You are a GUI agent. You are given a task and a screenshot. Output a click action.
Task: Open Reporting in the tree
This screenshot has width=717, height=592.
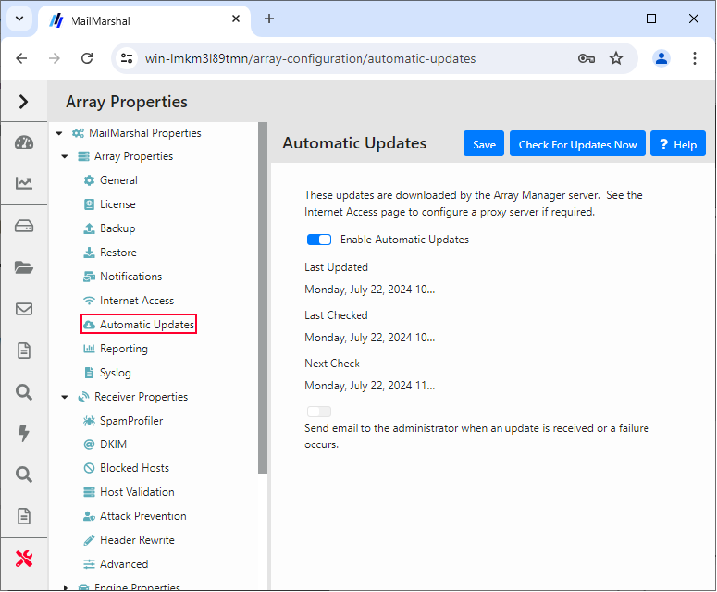(x=124, y=349)
